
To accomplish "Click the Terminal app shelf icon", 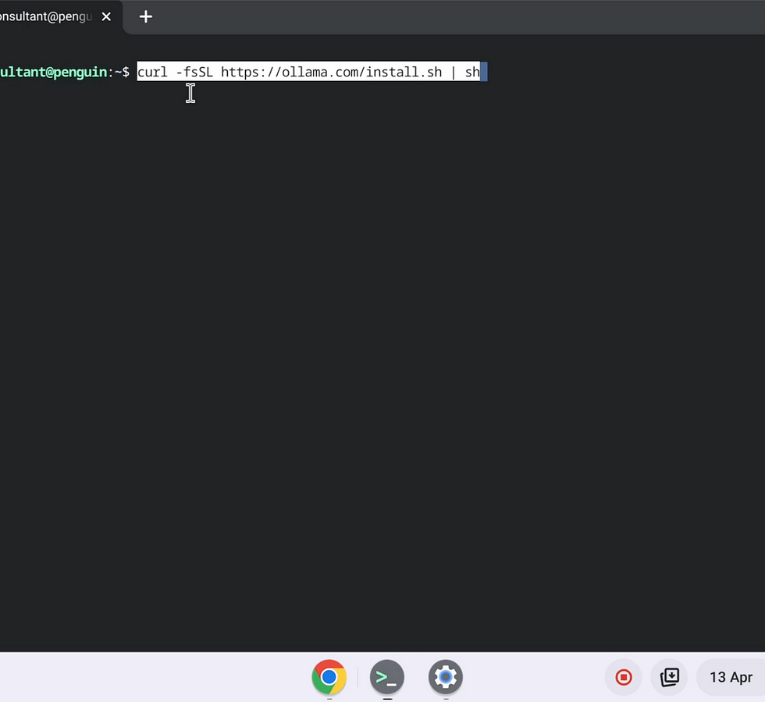I will [387, 677].
